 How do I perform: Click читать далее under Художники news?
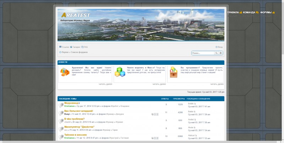105,84
